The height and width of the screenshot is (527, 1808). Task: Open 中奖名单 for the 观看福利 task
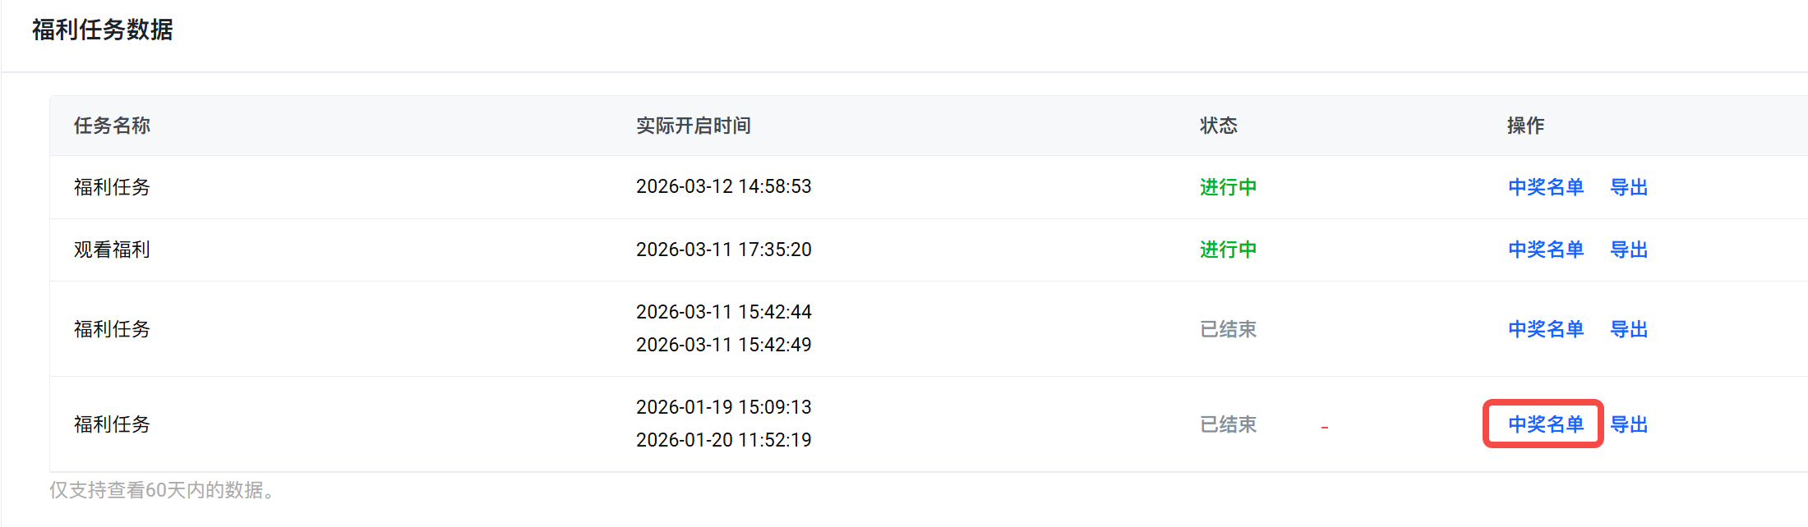[1545, 250]
